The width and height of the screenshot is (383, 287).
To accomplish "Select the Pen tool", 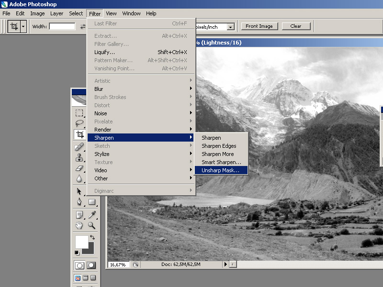I will (79, 202).
